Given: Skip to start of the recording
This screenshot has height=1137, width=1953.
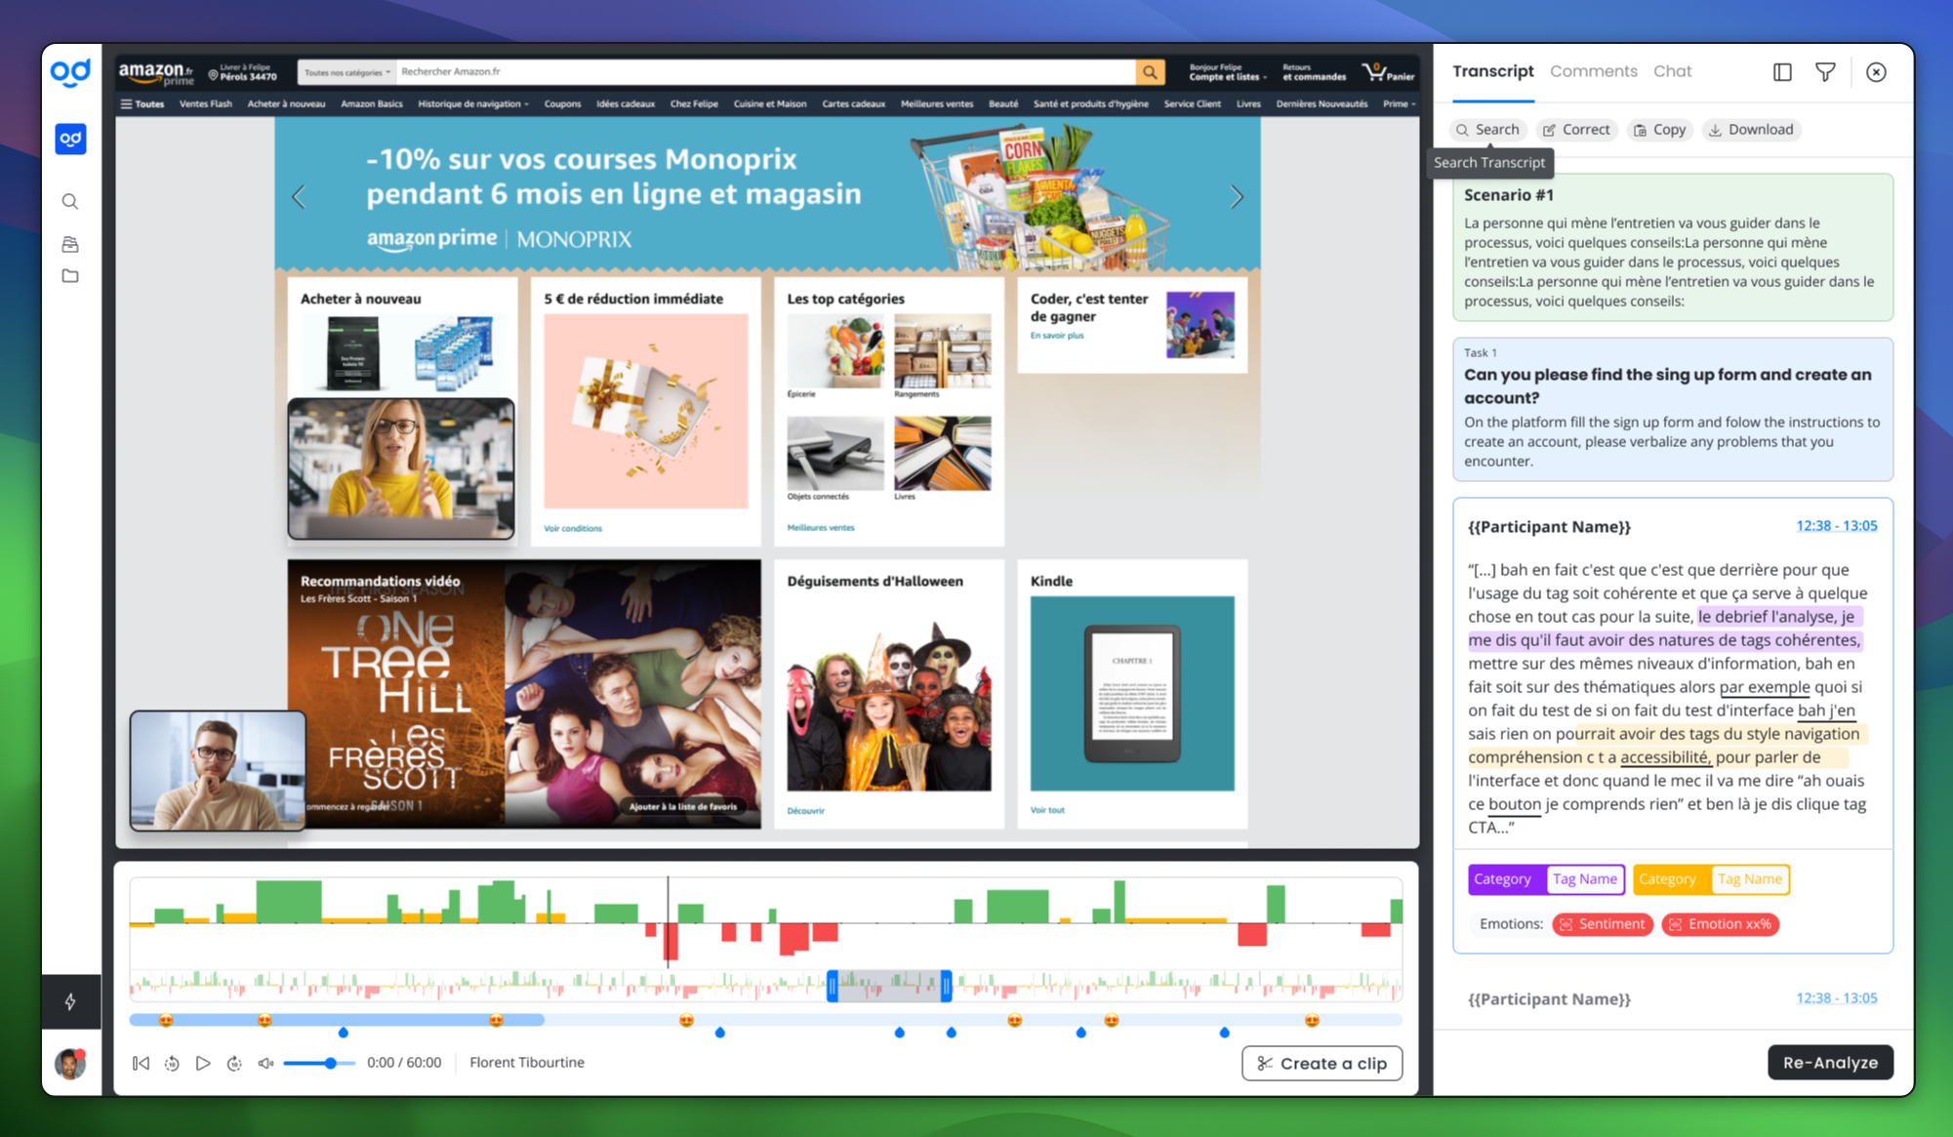Looking at the screenshot, I should (142, 1063).
